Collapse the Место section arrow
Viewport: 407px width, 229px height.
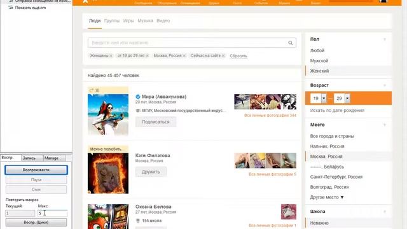click(385, 125)
